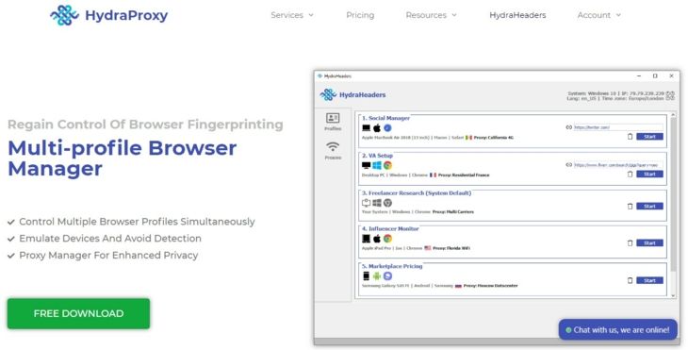Screen dimensions: 688x350
Task: Click the '2. VA Setup' profile title
Action: [x=377, y=156]
